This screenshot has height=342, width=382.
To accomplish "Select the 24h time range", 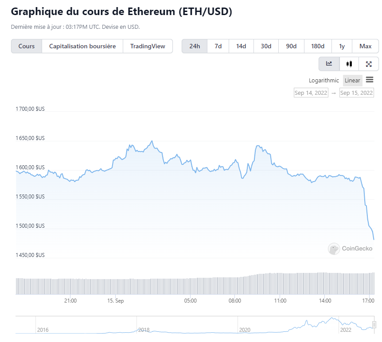I will coord(195,46).
